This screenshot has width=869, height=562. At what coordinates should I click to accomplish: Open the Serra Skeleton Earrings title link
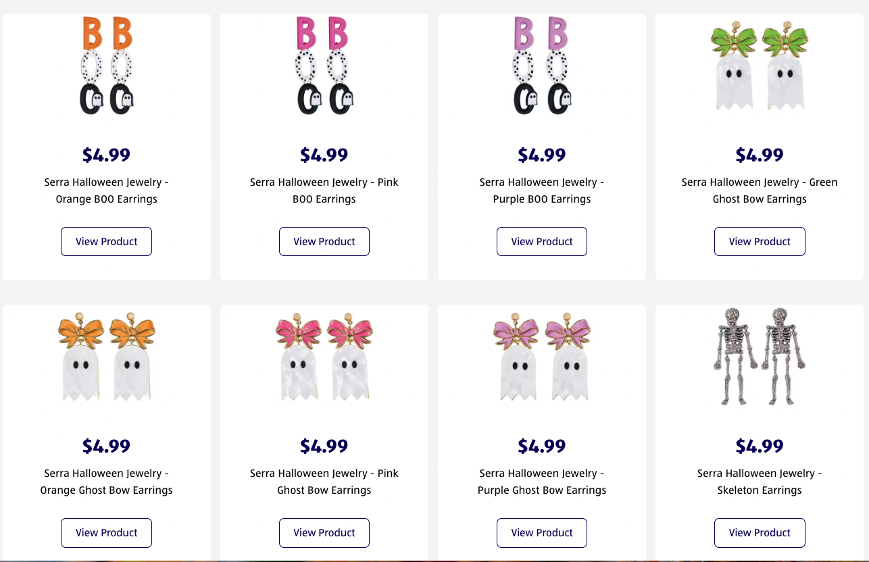[x=760, y=482]
